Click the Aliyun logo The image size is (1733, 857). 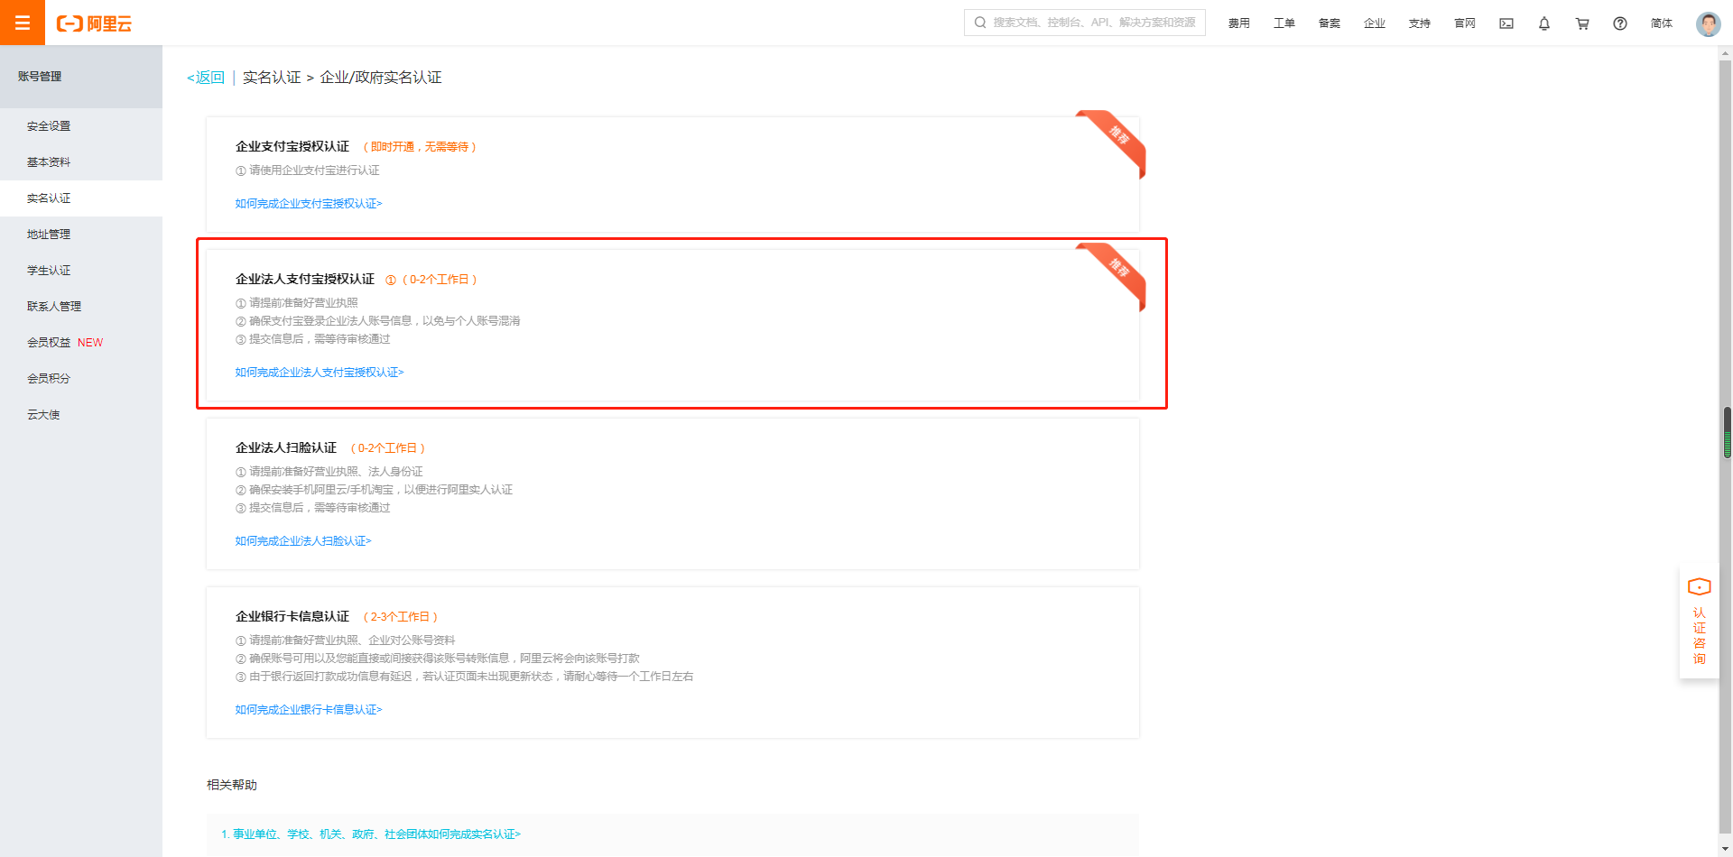pos(94,23)
